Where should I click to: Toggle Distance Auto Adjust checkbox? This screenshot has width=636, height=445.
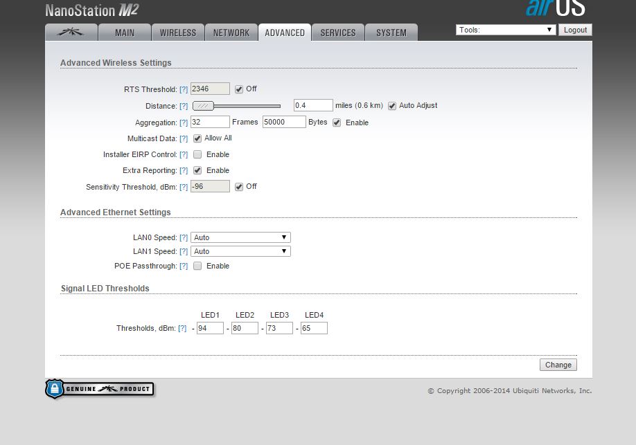click(x=392, y=106)
